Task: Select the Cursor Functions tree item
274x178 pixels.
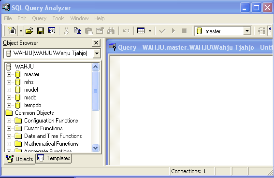Action: [x=43, y=128]
